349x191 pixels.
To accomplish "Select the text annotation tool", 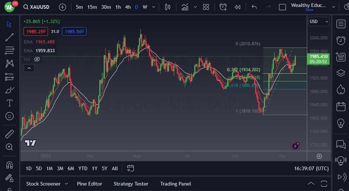I will coord(10,103).
